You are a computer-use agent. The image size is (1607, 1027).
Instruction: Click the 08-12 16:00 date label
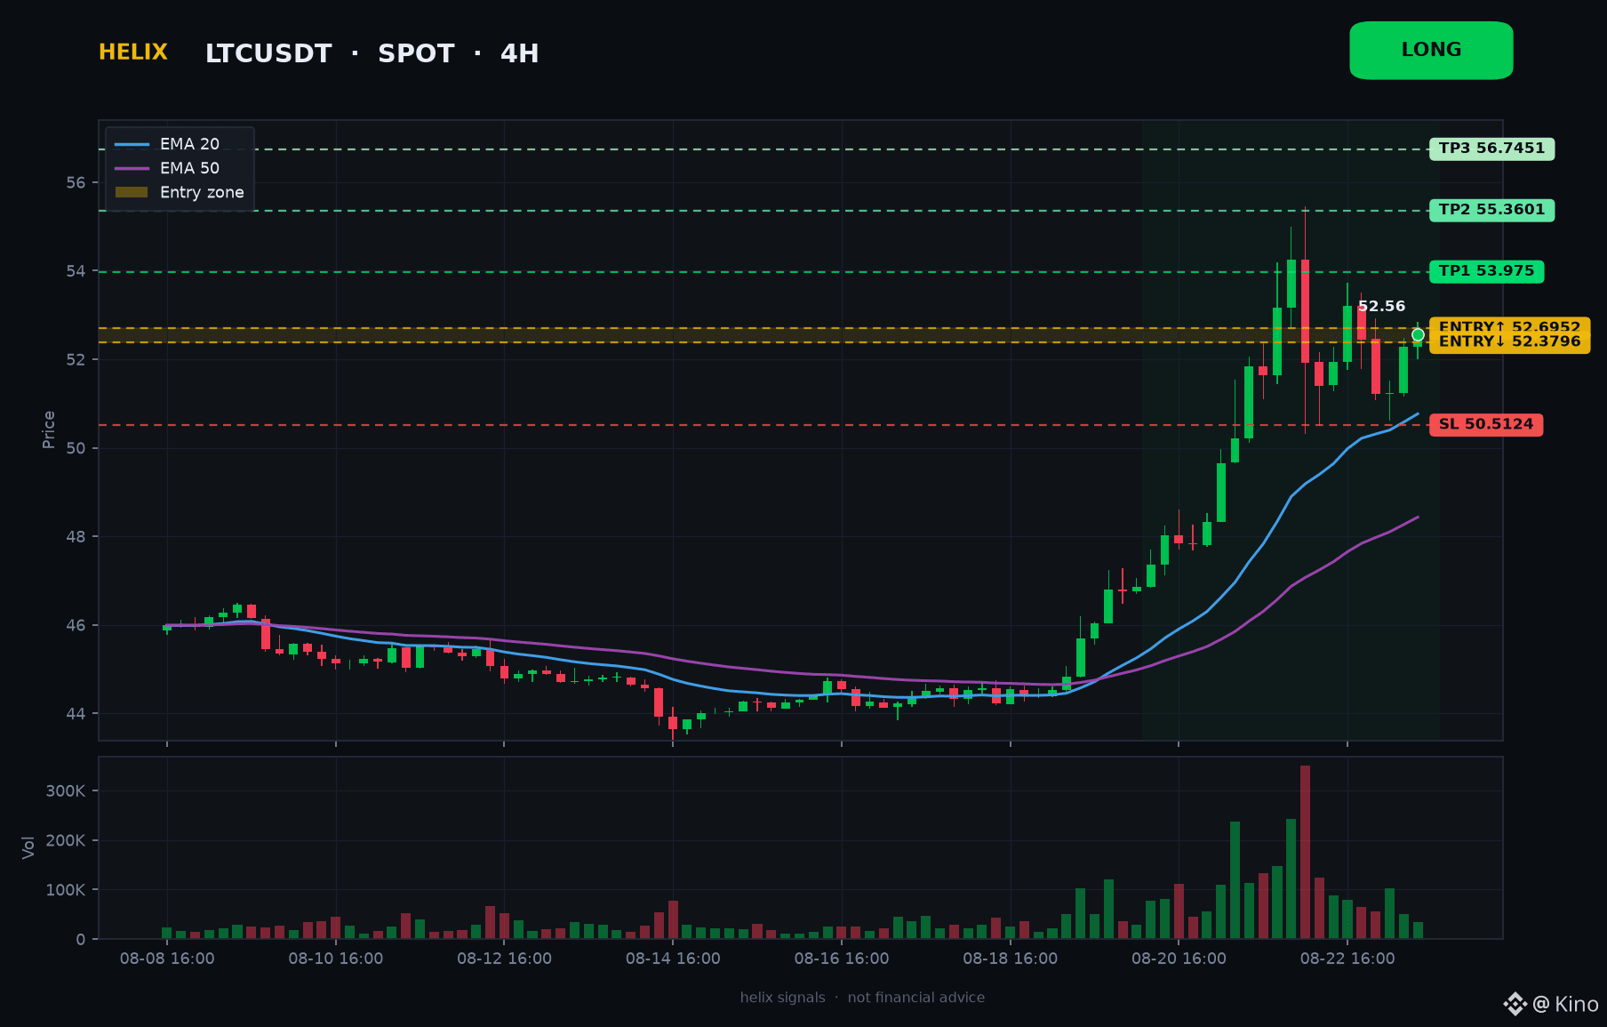(x=504, y=959)
